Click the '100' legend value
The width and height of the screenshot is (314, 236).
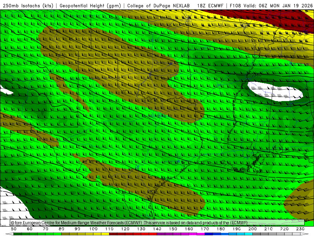click(93, 229)
